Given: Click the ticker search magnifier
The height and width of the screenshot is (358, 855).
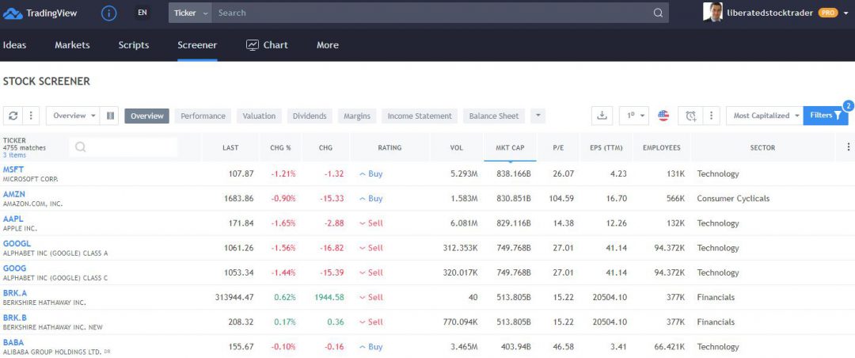Looking at the screenshot, I should pyautogui.click(x=81, y=147).
